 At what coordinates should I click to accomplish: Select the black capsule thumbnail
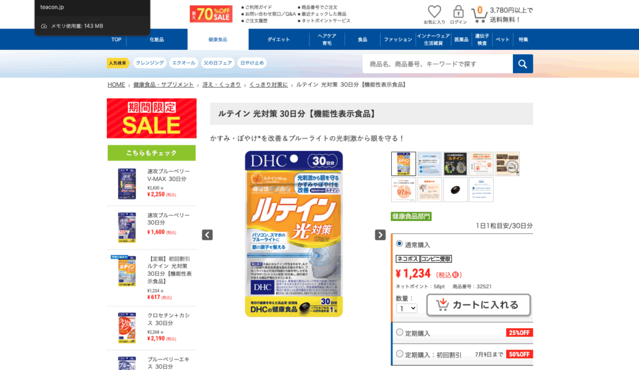click(x=455, y=190)
